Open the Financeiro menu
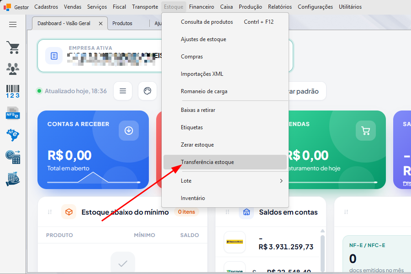This screenshot has width=411, height=274. [201, 7]
